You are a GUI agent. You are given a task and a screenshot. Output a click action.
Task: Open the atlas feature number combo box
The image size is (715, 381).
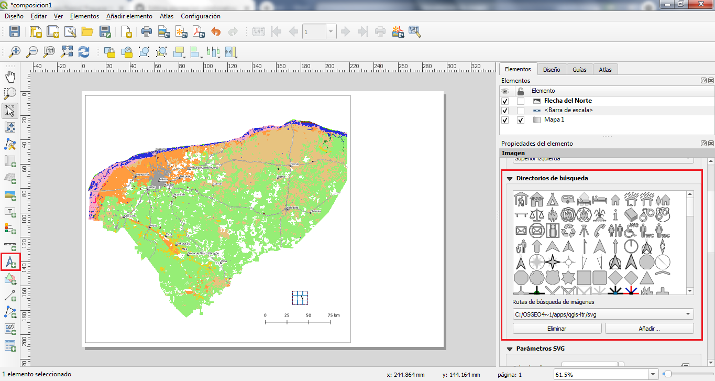pos(320,31)
